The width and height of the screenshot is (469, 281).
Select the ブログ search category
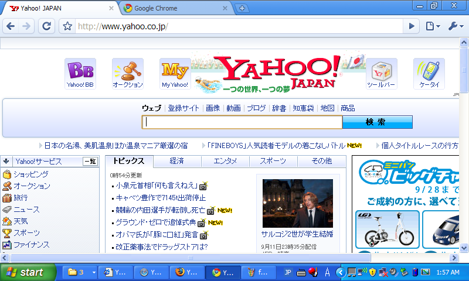point(256,108)
